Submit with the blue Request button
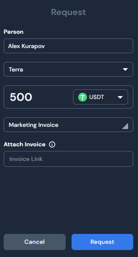Viewport: 138px width, 257px height. (102, 242)
